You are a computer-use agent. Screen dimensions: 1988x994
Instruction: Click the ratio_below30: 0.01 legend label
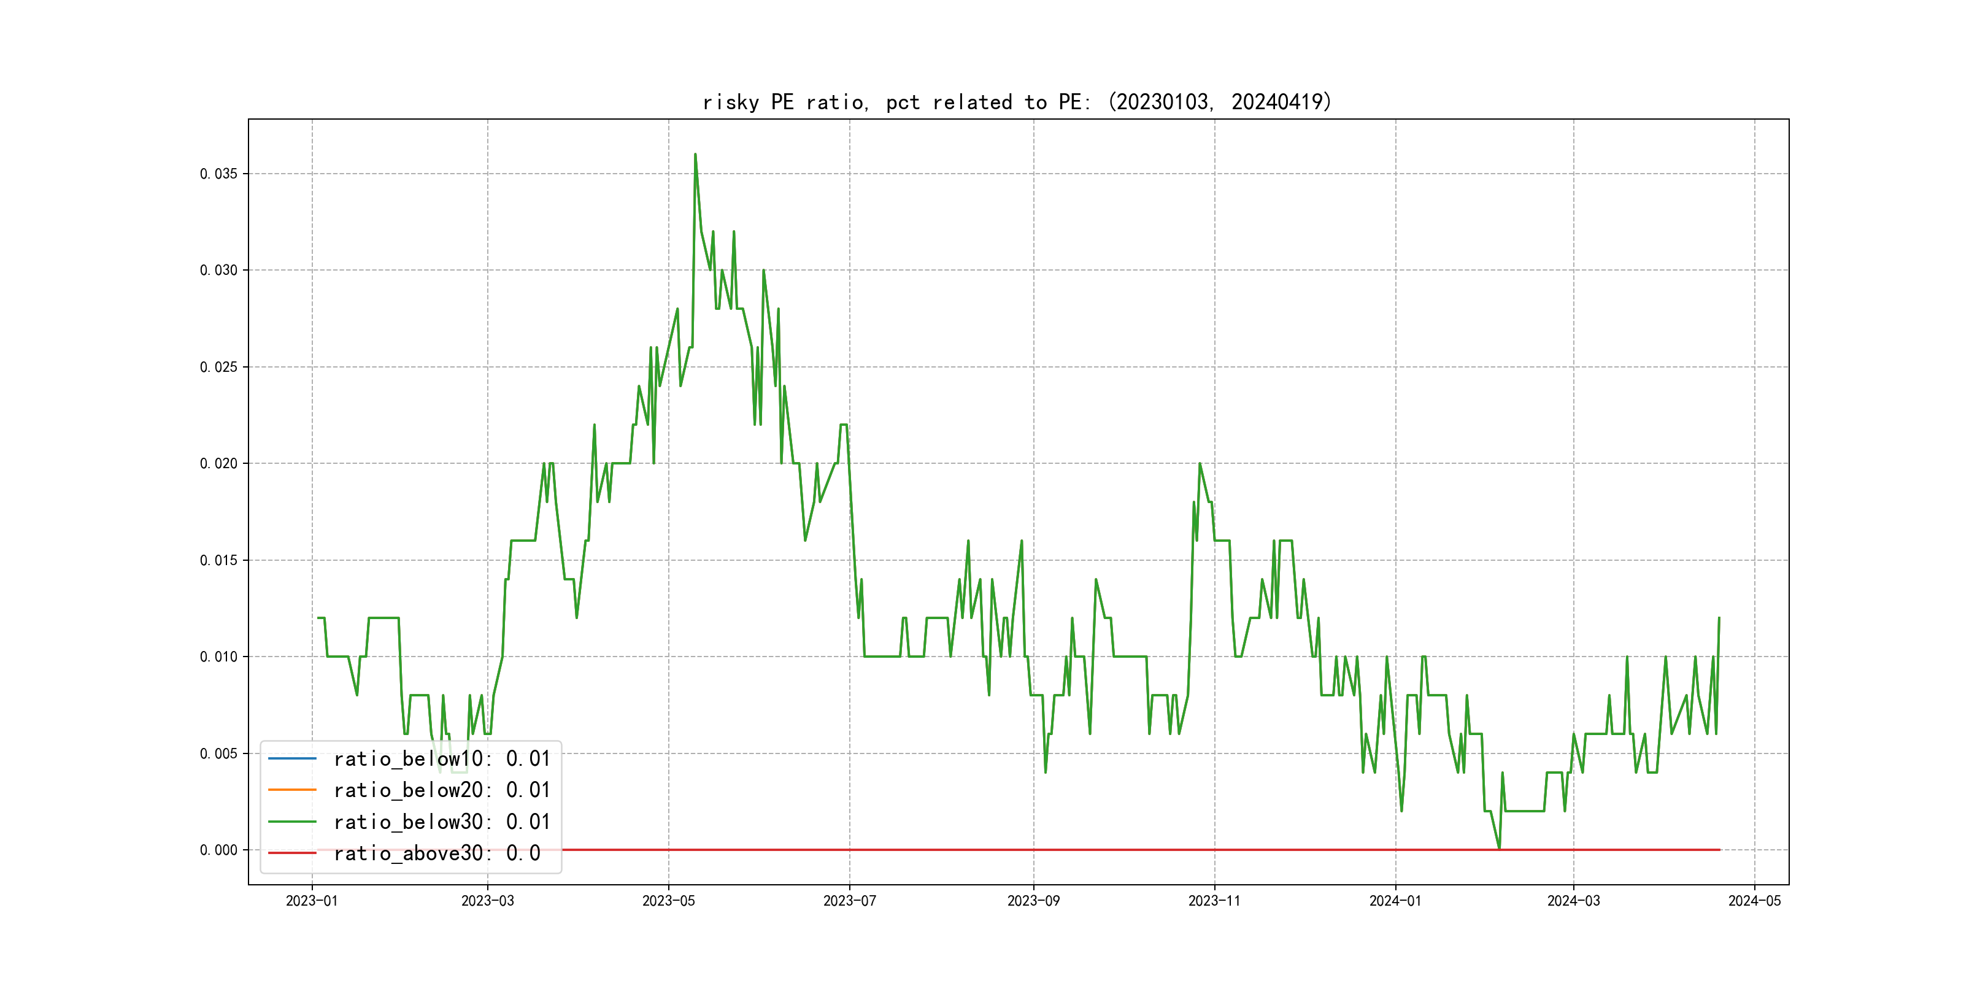(x=441, y=822)
